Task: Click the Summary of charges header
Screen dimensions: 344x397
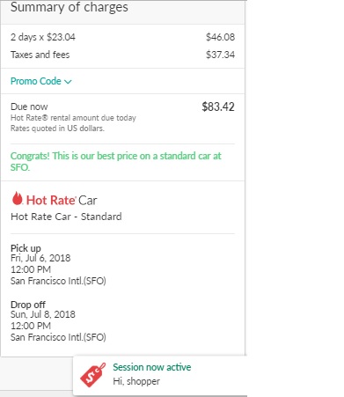Action: 70,7
